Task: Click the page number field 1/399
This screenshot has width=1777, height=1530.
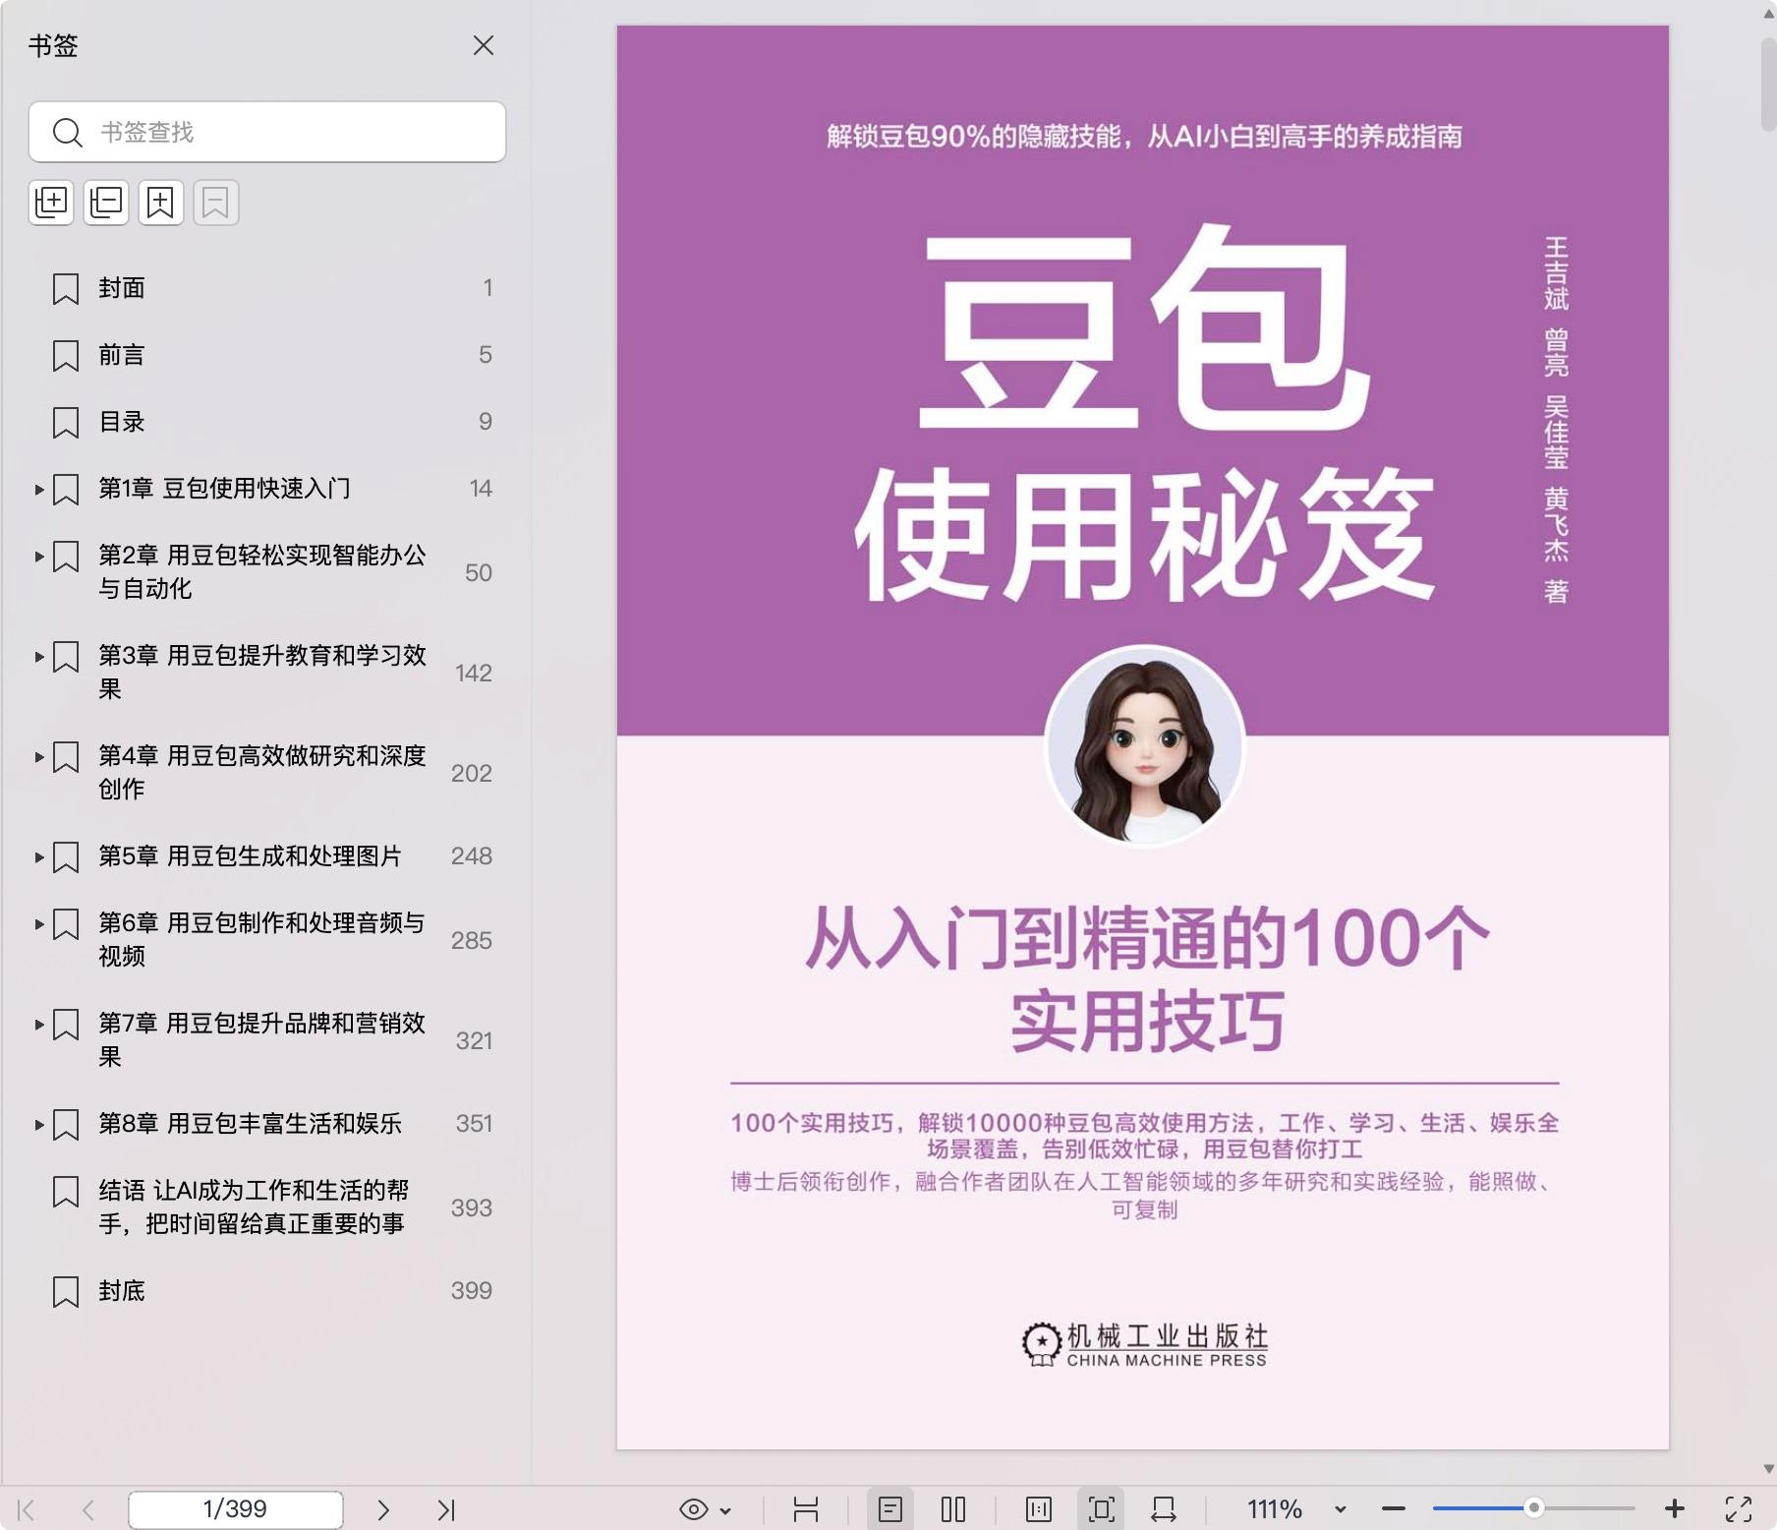Action: pyautogui.click(x=236, y=1509)
